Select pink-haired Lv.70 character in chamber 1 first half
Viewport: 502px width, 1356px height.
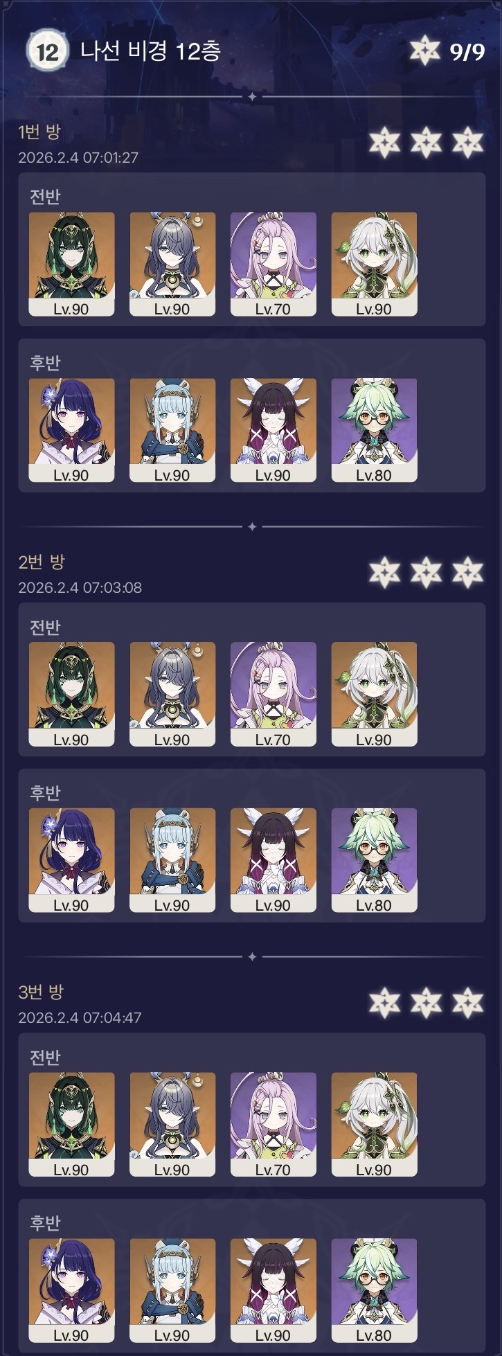point(273,264)
